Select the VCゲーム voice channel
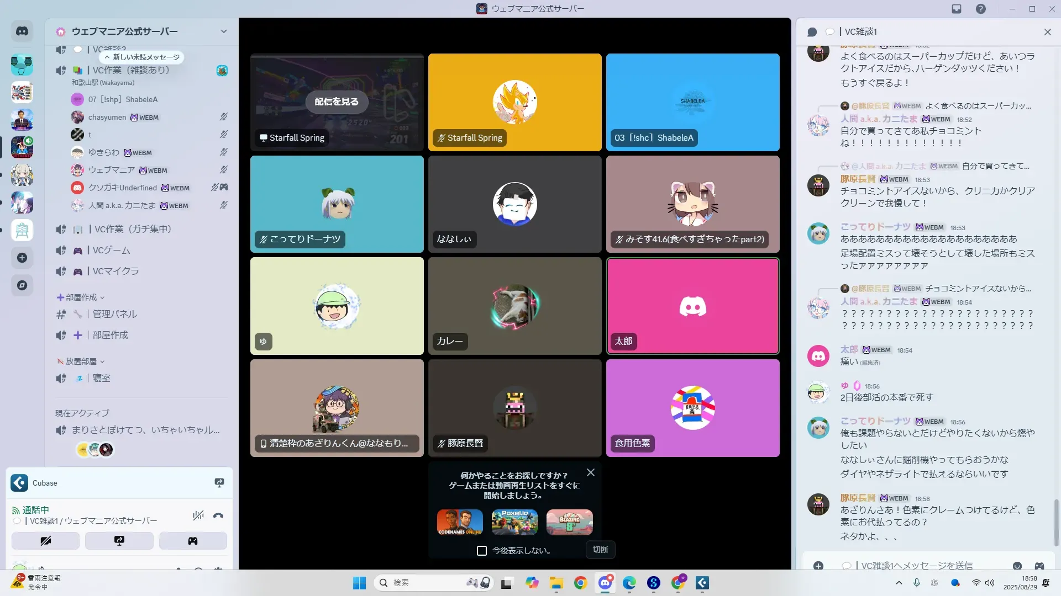Viewport: 1061px width, 596px height. (111, 250)
